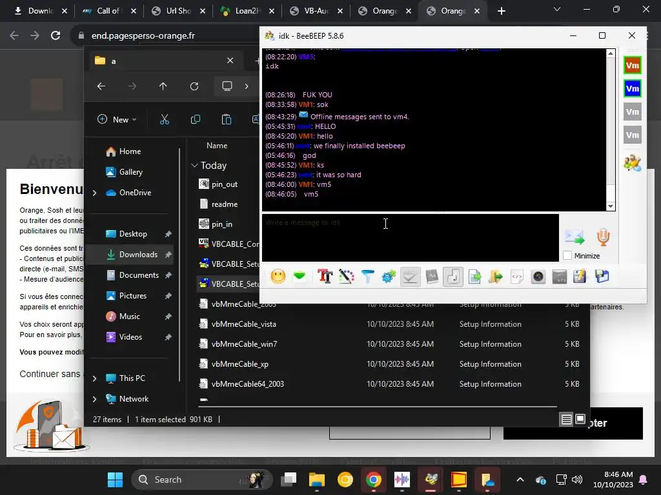The width and height of the screenshot is (661, 495).
Task: Reload the page in Chrome
Action: [x=56, y=36]
